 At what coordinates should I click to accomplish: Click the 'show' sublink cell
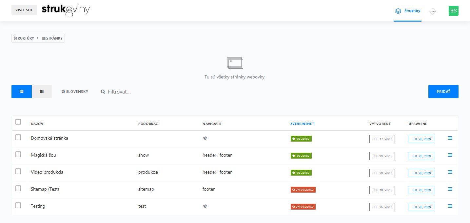tap(144, 155)
